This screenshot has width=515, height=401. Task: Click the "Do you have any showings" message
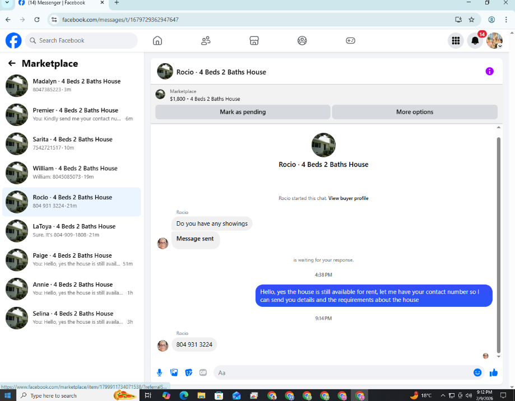[212, 224]
